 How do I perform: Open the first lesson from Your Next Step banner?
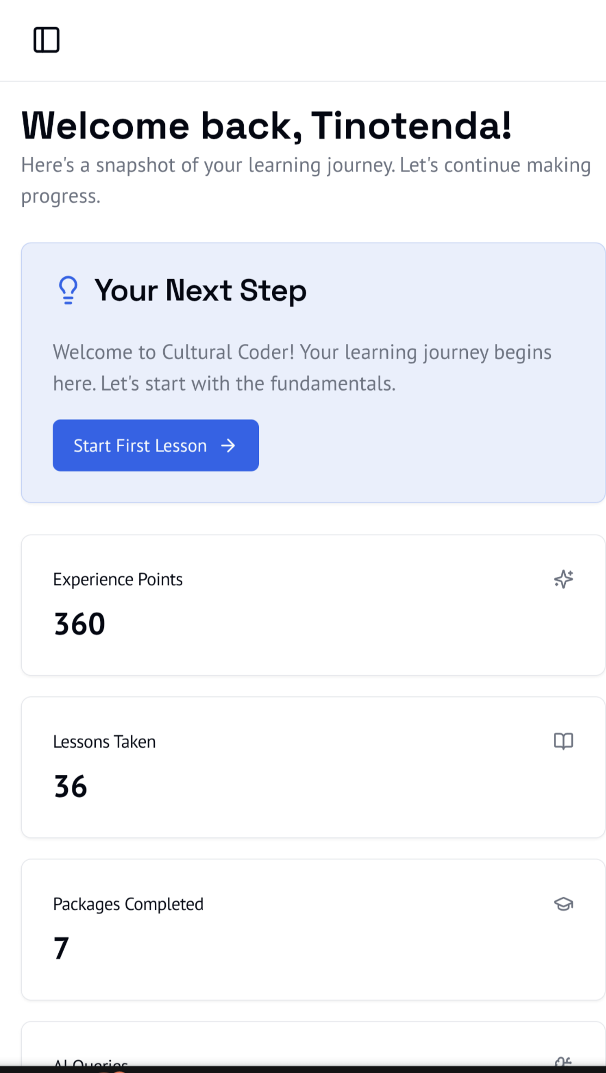tap(156, 445)
